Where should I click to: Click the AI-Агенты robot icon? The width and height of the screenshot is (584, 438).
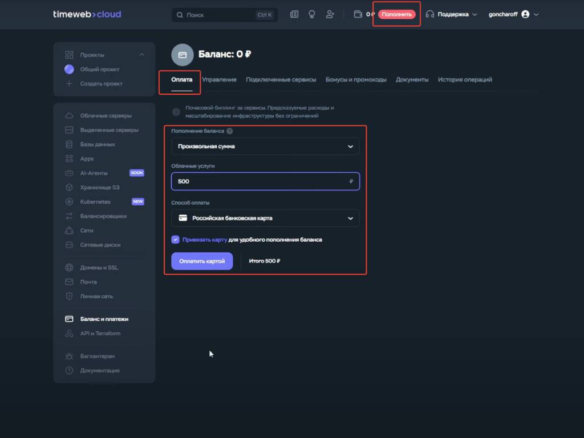coord(69,173)
